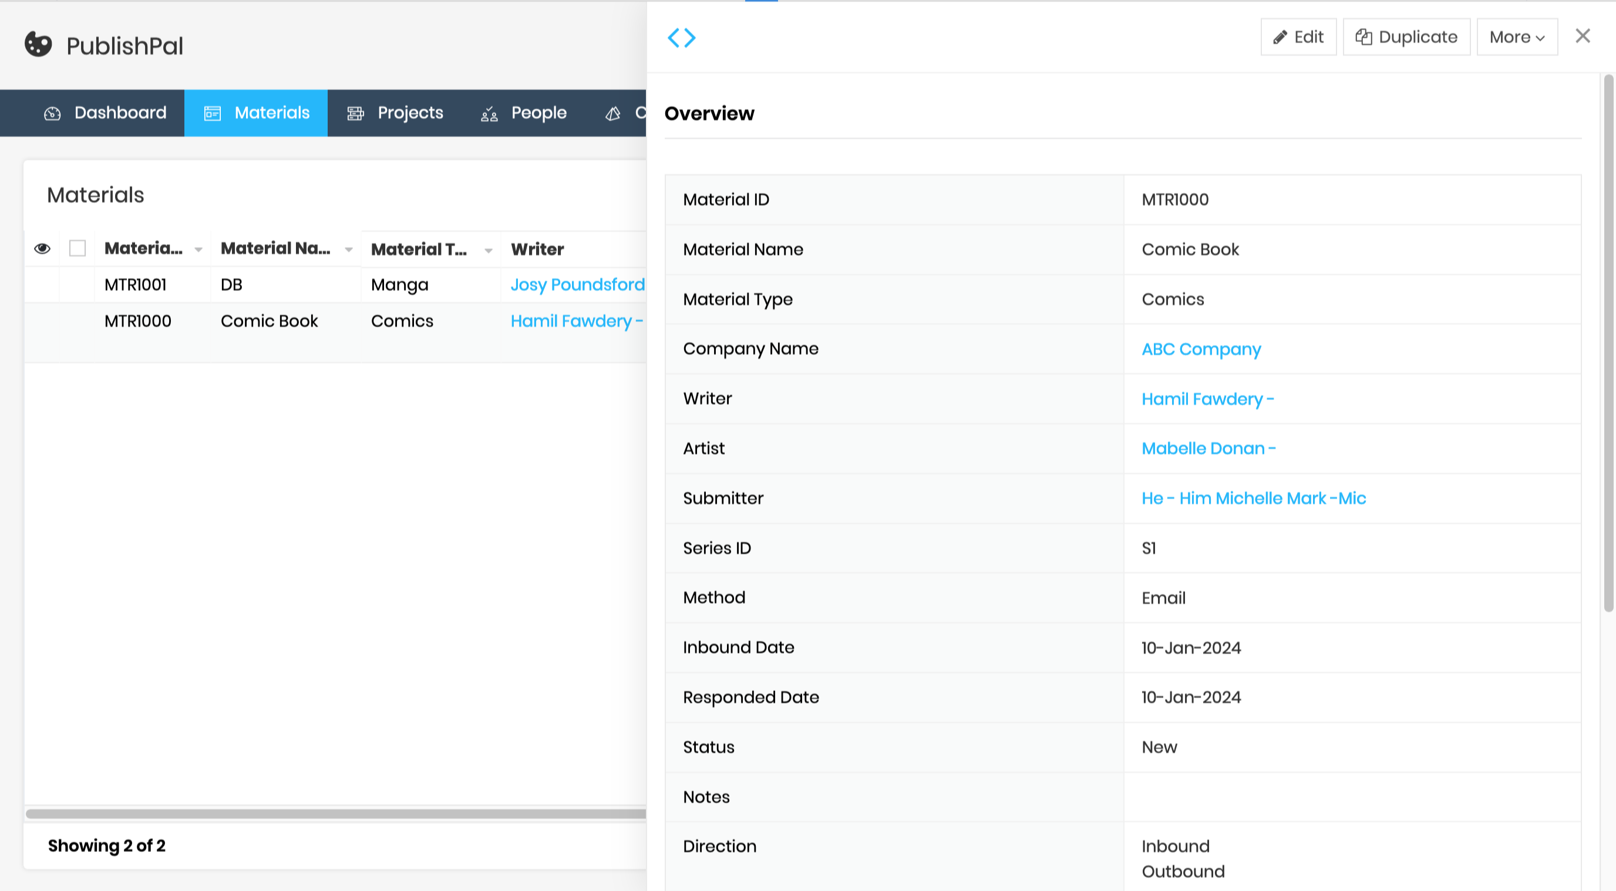The image size is (1616, 891).
Task: Tick the select-all checkbox in table header
Action: [77, 248]
